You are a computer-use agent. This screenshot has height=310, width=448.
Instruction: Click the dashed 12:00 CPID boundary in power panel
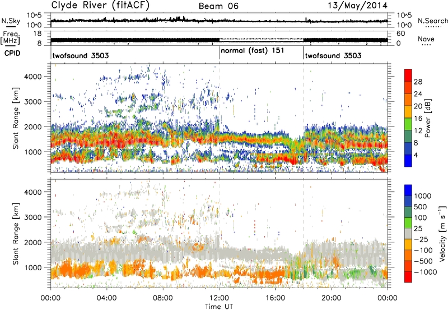219,118
